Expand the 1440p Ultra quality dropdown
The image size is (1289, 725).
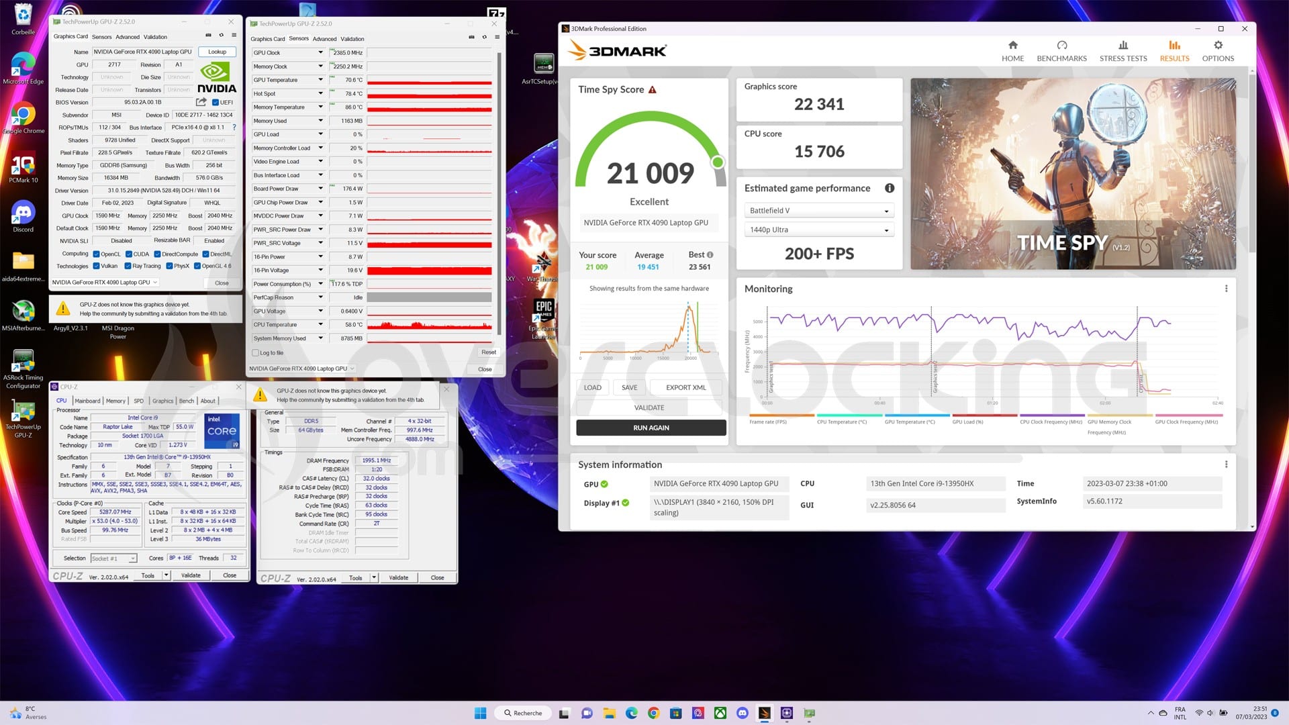coord(818,230)
